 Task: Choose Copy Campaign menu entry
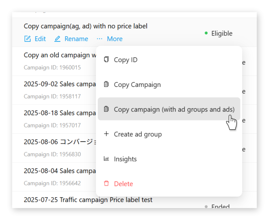(137, 85)
